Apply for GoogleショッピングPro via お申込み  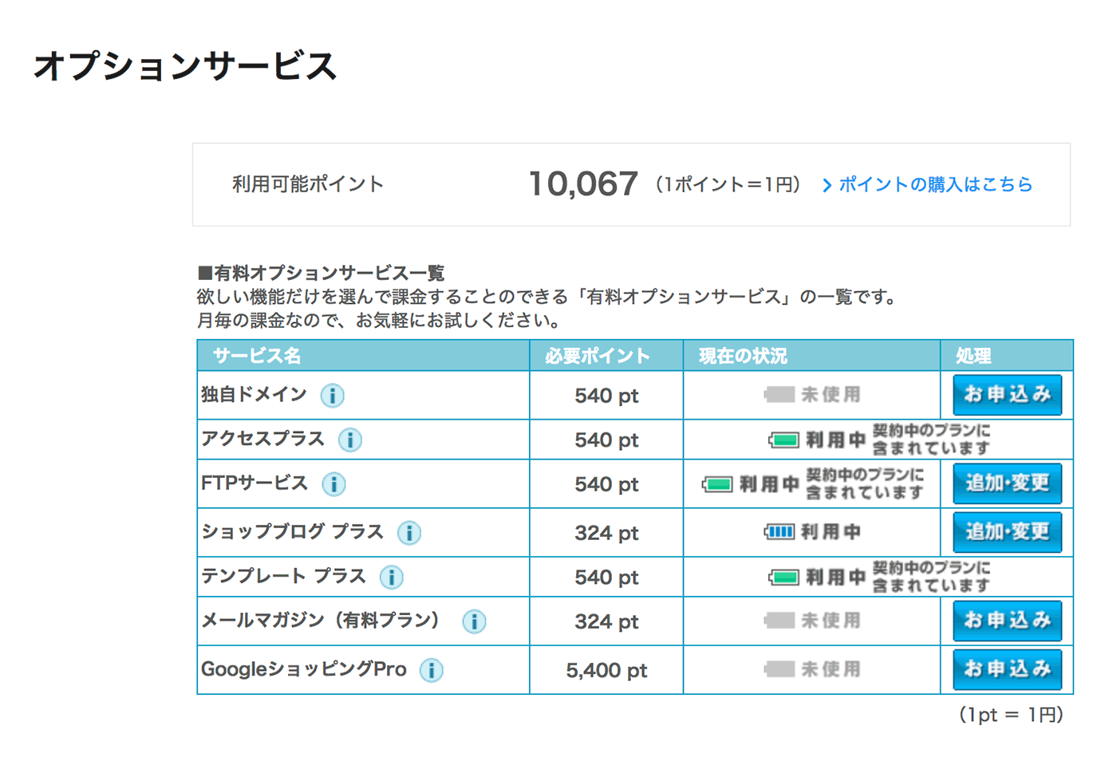click(x=1007, y=669)
